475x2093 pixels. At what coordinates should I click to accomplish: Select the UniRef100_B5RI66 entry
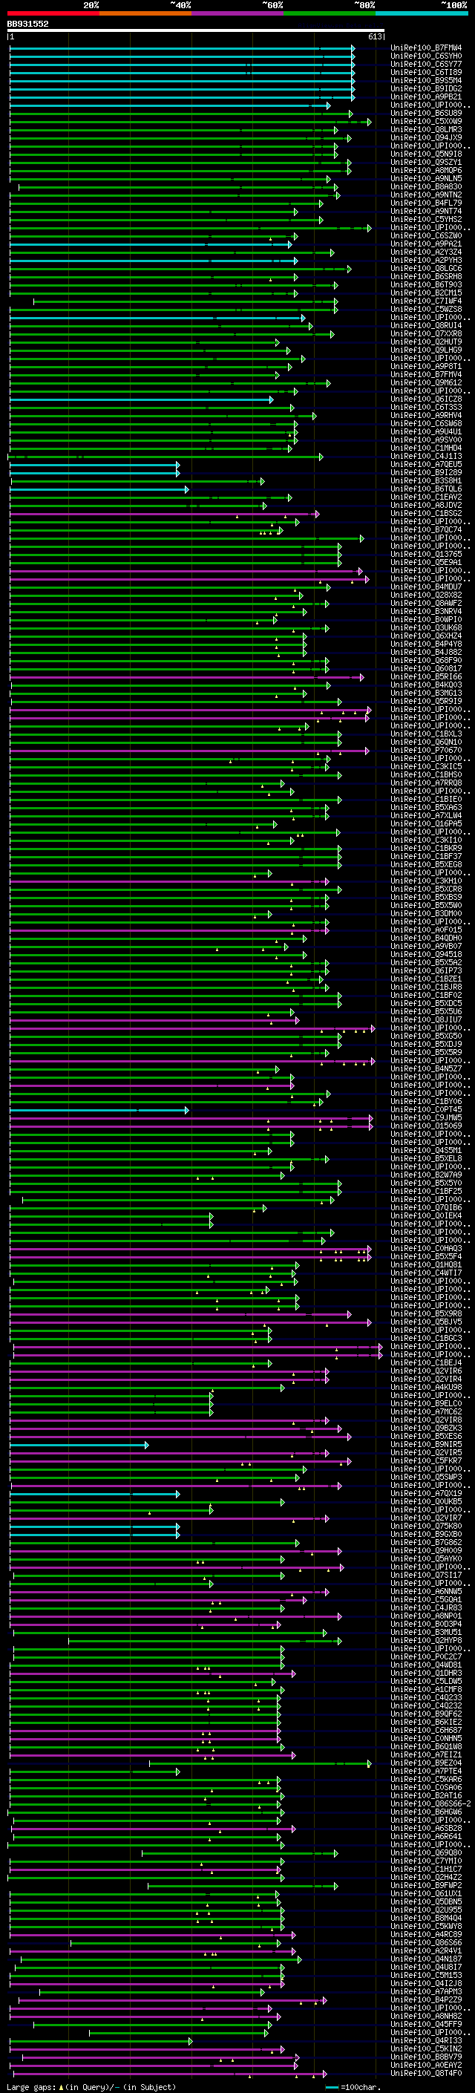tap(426, 677)
